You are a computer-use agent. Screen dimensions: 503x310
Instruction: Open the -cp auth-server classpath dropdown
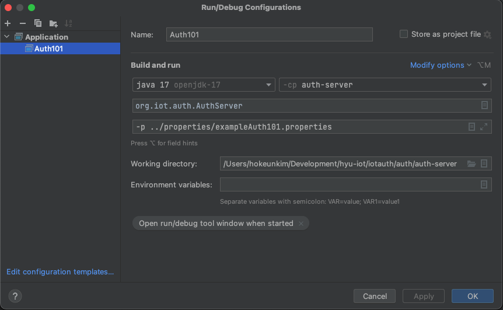click(385, 85)
